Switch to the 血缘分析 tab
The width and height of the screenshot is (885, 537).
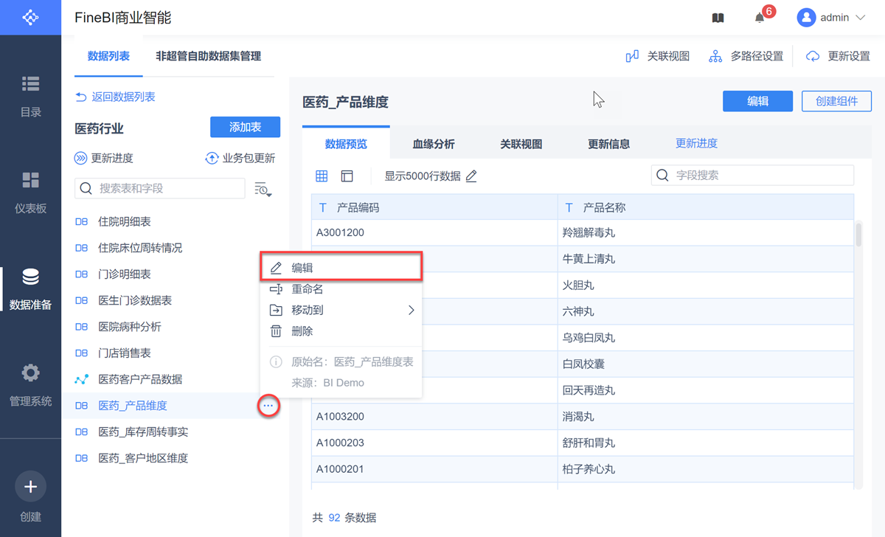coord(434,144)
